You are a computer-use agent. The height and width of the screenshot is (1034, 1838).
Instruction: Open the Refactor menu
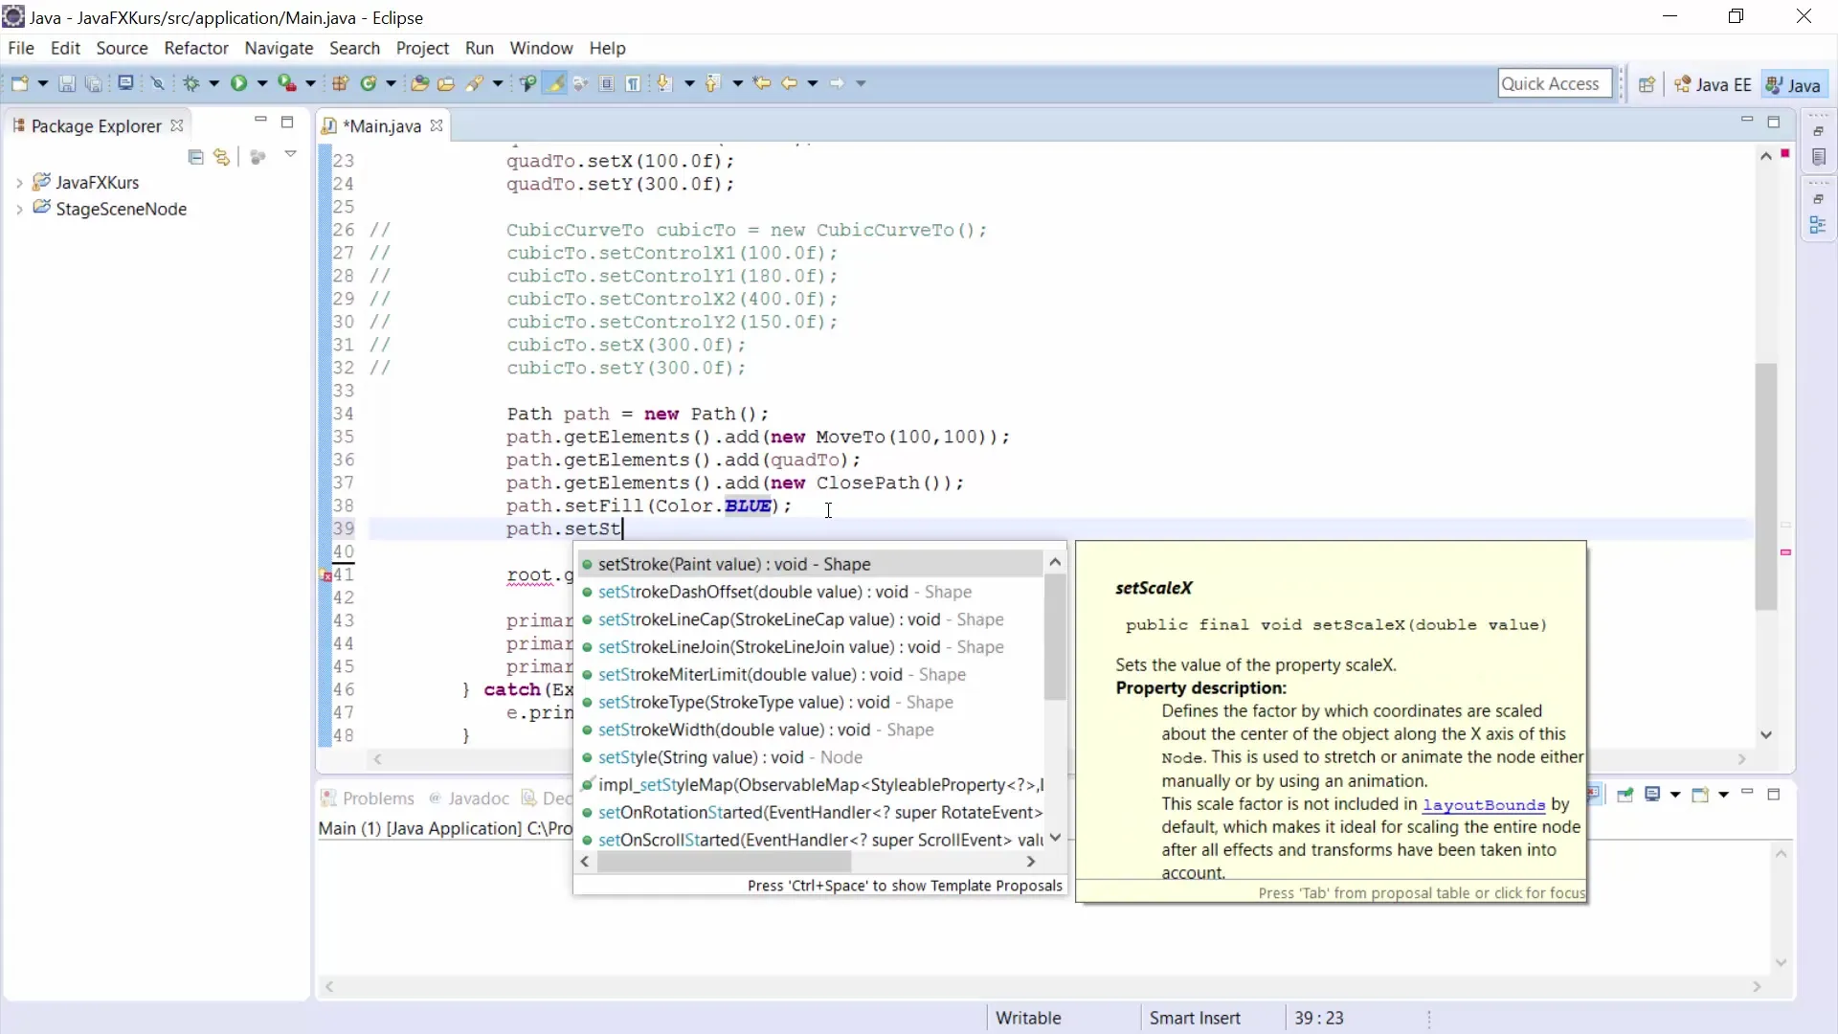click(196, 48)
